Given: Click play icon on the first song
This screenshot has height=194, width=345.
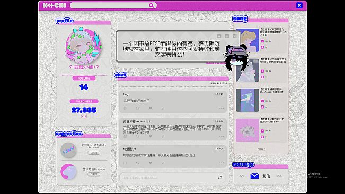Looking at the screenshot, I should tap(262, 41).
